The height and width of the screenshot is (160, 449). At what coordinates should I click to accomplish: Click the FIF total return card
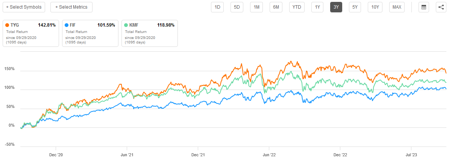(90, 33)
